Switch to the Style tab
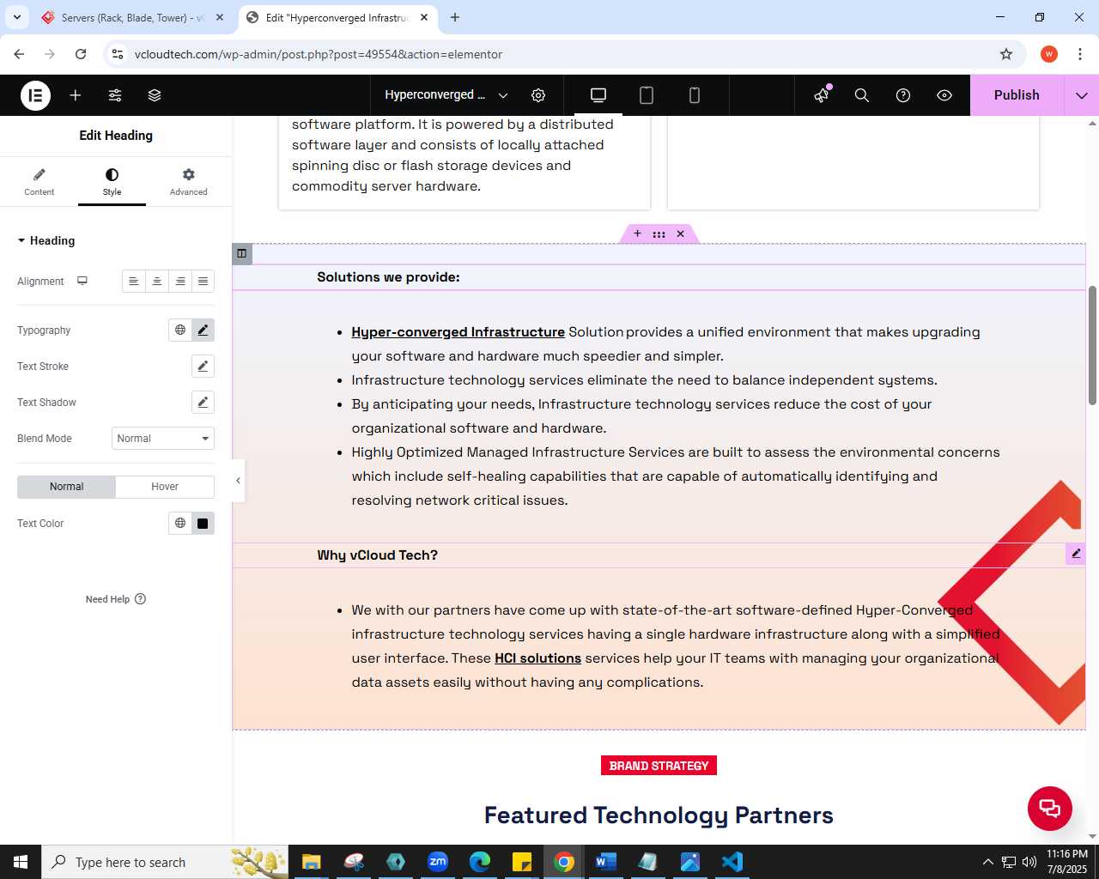1099x879 pixels. (112, 182)
